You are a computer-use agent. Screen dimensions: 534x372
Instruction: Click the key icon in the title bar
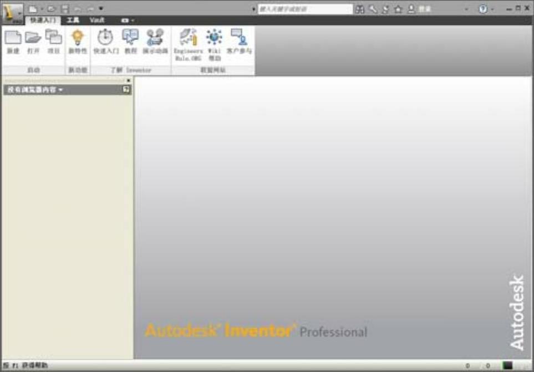click(x=373, y=9)
